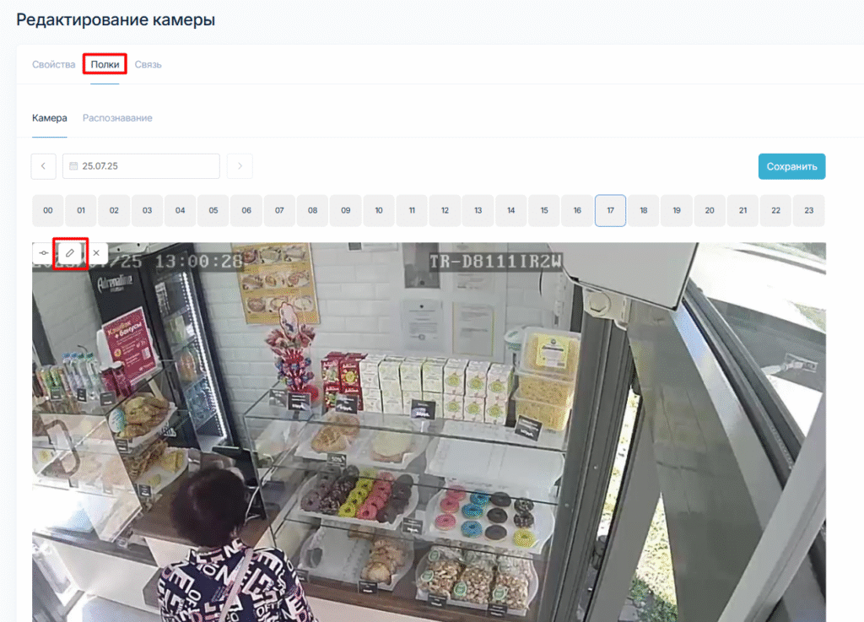Jump to hour 18
This screenshot has width=864, height=622.
click(x=644, y=210)
